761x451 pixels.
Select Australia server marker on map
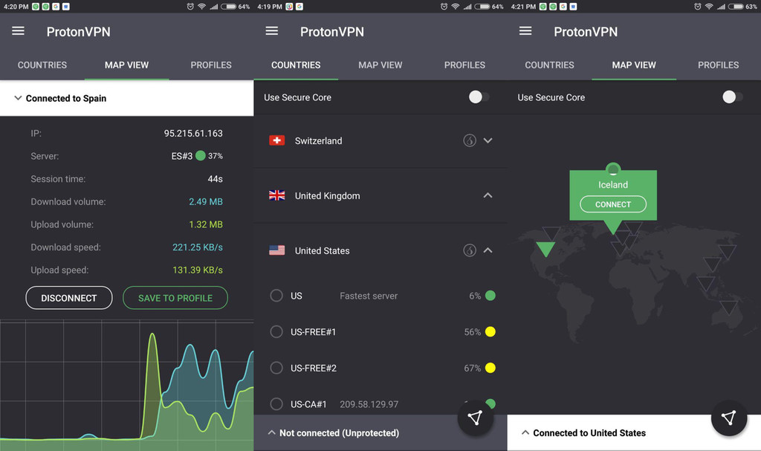(x=728, y=308)
